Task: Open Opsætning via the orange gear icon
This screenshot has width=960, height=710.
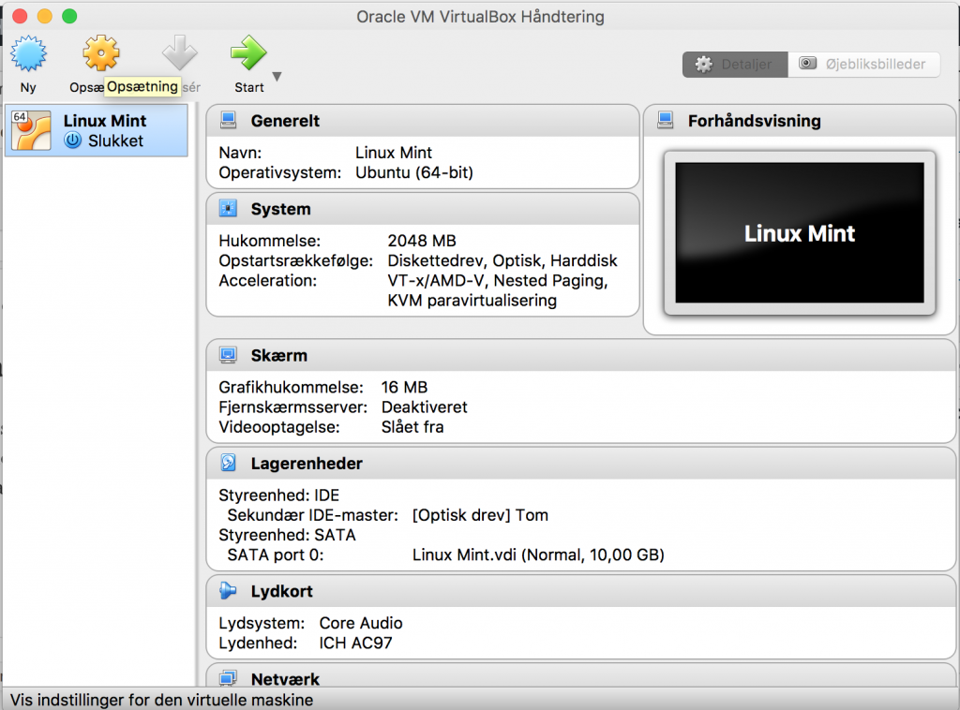Action: click(101, 53)
